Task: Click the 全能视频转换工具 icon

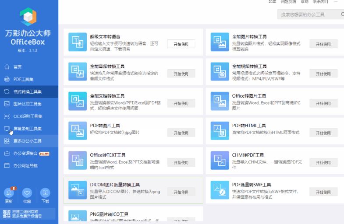Action: (220, 71)
